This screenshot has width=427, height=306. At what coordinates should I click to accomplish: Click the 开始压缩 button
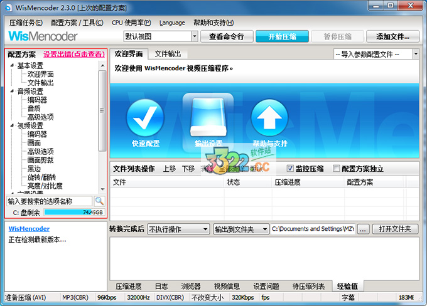pos(282,36)
